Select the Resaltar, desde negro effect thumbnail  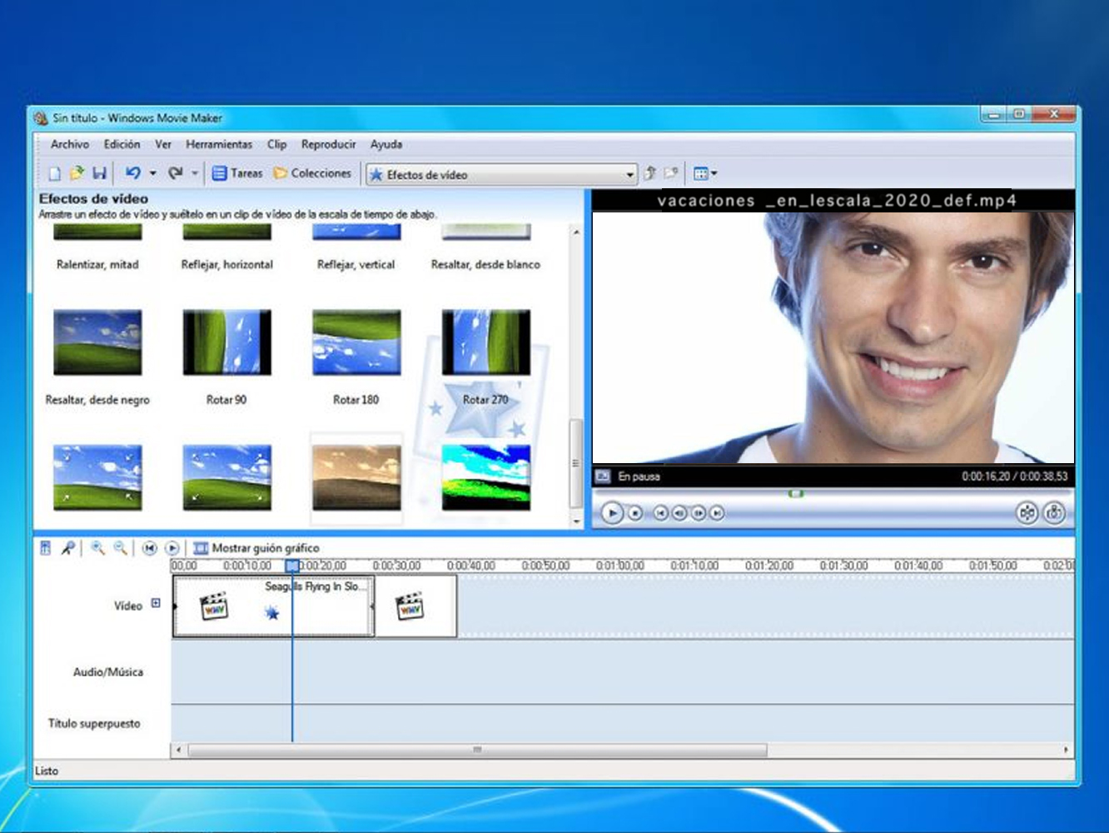[x=97, y=342]
